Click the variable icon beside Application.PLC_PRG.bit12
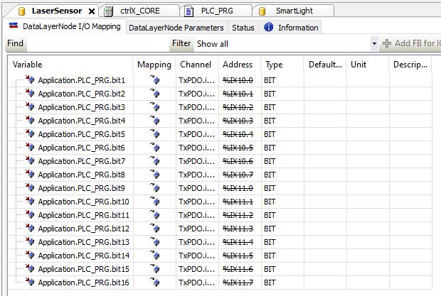The height and width of the screenshot is (296, 441). [30, 229]
